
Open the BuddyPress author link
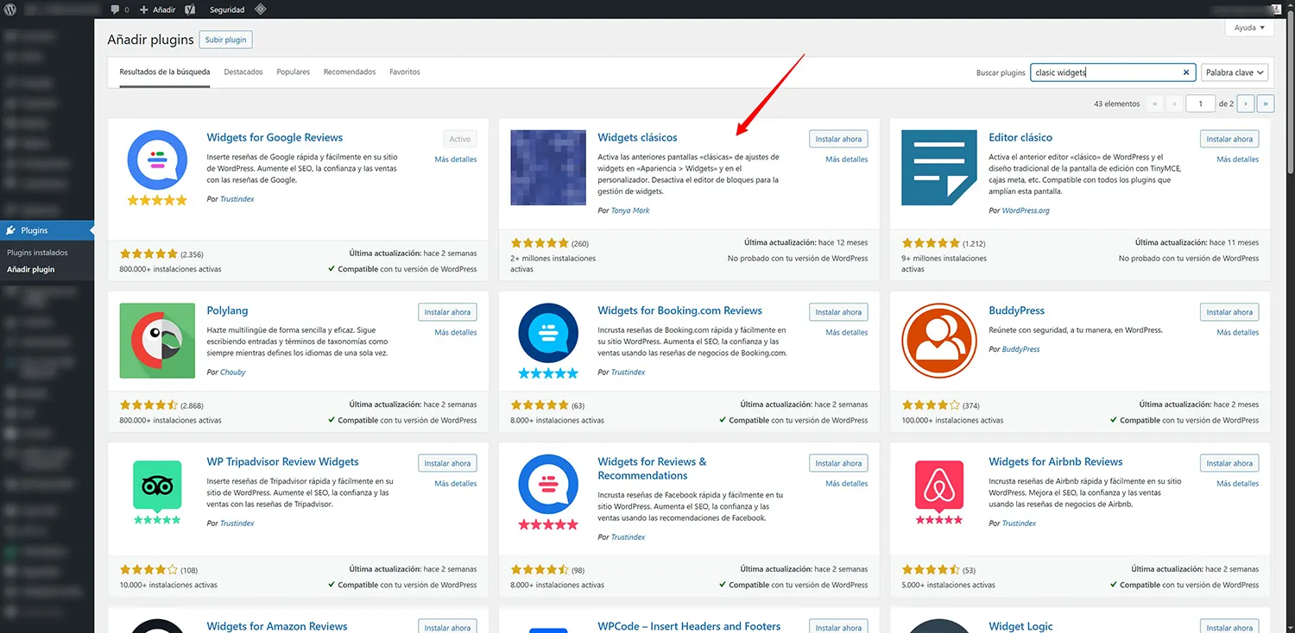[x=1020, y=349]
